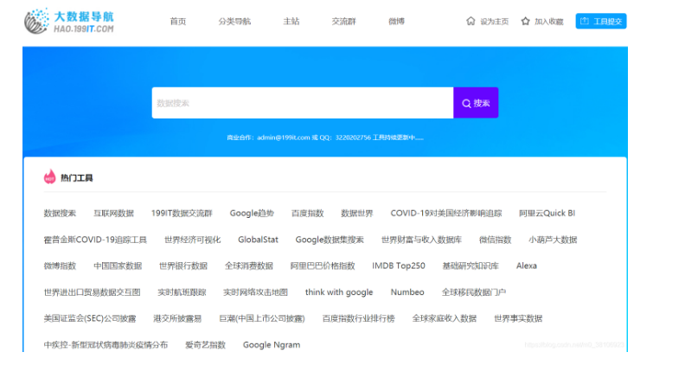685x365 pixels.
Task: Click the star icon beside 加入收藏
Action: coord(525,21)
